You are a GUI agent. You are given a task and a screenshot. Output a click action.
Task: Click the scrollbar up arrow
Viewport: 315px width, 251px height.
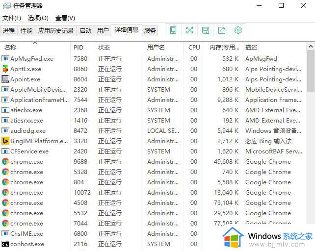pyautogui.click(x=311, y=47)
